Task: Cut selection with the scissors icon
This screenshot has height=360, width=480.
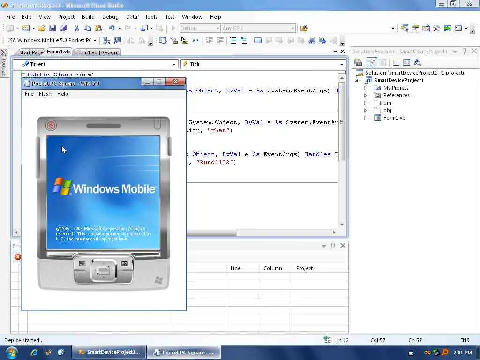Action: pyautogui.click(x=76, y=28)
